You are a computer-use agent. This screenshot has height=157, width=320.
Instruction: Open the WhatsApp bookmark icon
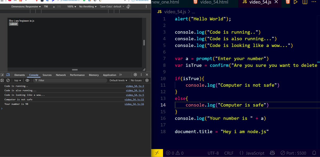click(x=84, y=1)
